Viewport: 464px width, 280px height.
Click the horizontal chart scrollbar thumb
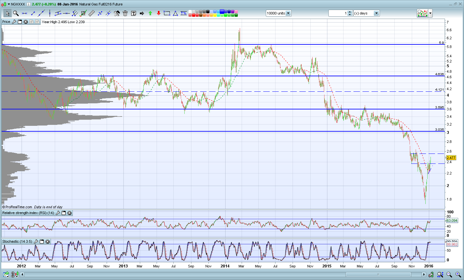click(378, 275)
